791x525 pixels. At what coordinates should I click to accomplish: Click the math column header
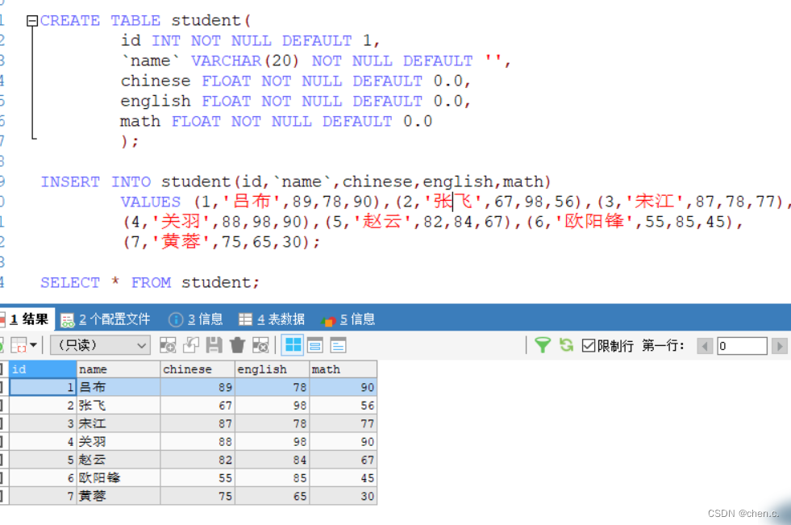point(343,369)
